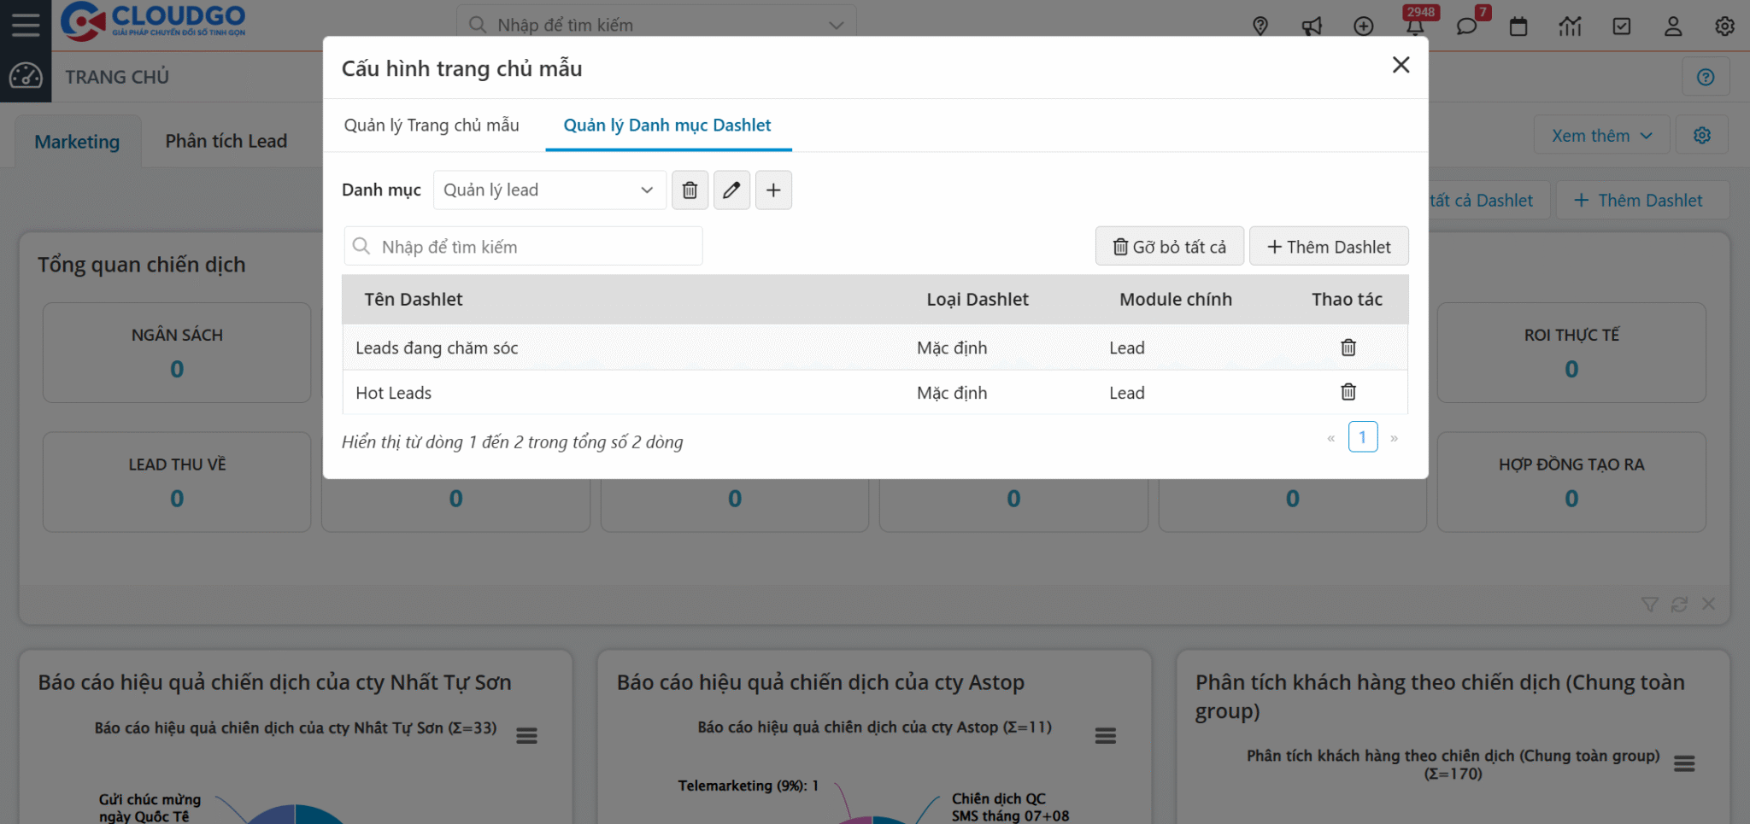The height and width of the screenshot is (824, 1750).
Task: Delete the selected Danh mục category
Action: coord(690,190)
